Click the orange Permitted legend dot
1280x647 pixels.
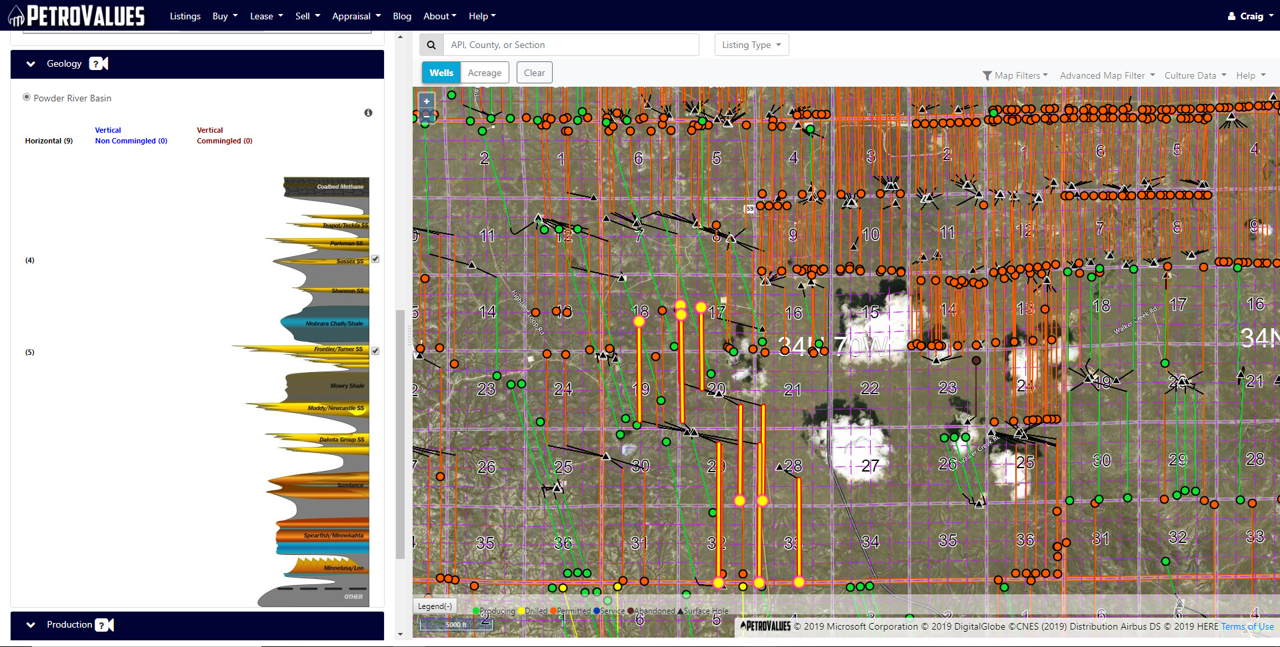(553, 611)
